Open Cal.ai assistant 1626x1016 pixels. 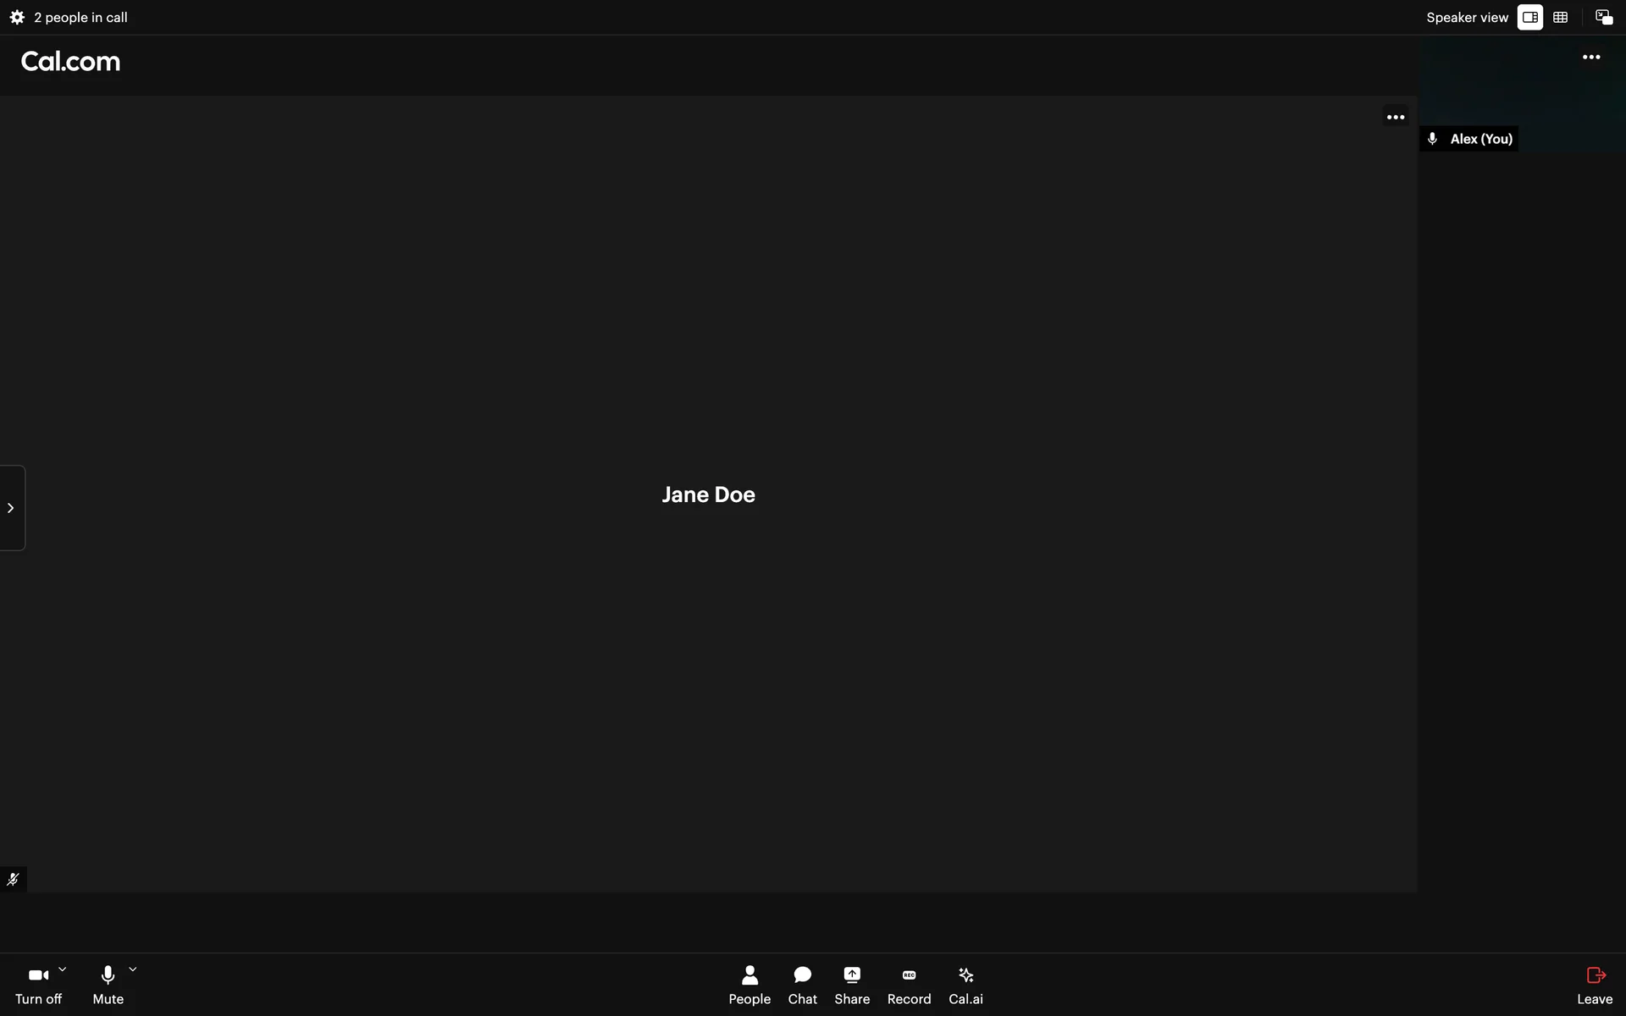pos(965,985)
